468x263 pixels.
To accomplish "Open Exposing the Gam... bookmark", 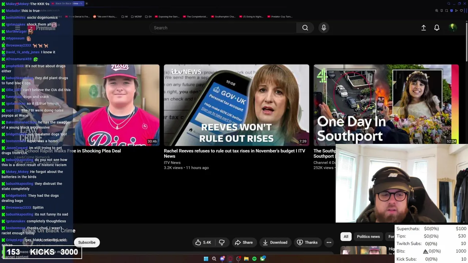I will click(x=167, y=16).
